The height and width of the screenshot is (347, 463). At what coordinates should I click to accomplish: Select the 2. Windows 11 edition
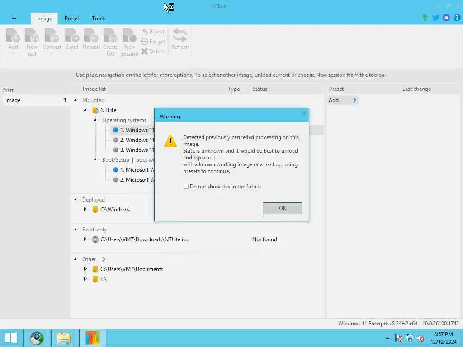click(x=133, y=140)
